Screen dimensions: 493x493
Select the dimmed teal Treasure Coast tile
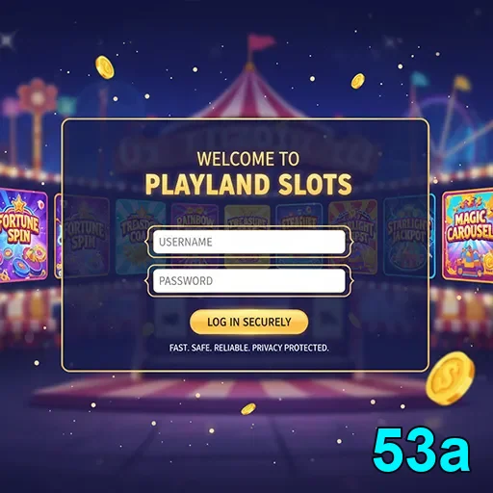(140, 237)
